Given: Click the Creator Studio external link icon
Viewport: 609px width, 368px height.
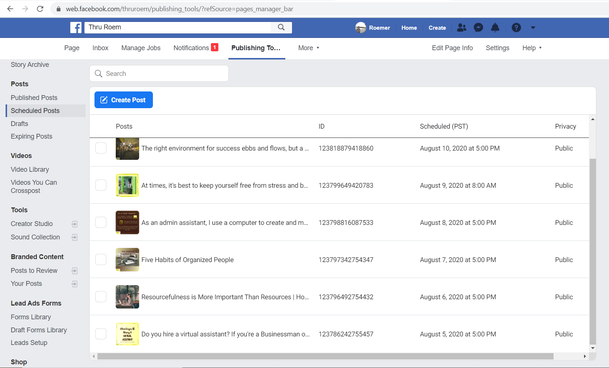Looking at the screenshot, I should click(74, 224).
